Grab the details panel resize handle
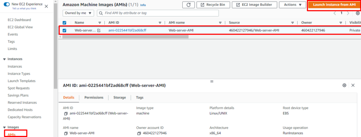This screenshot has width=361, height=137. tap(212, 81)
